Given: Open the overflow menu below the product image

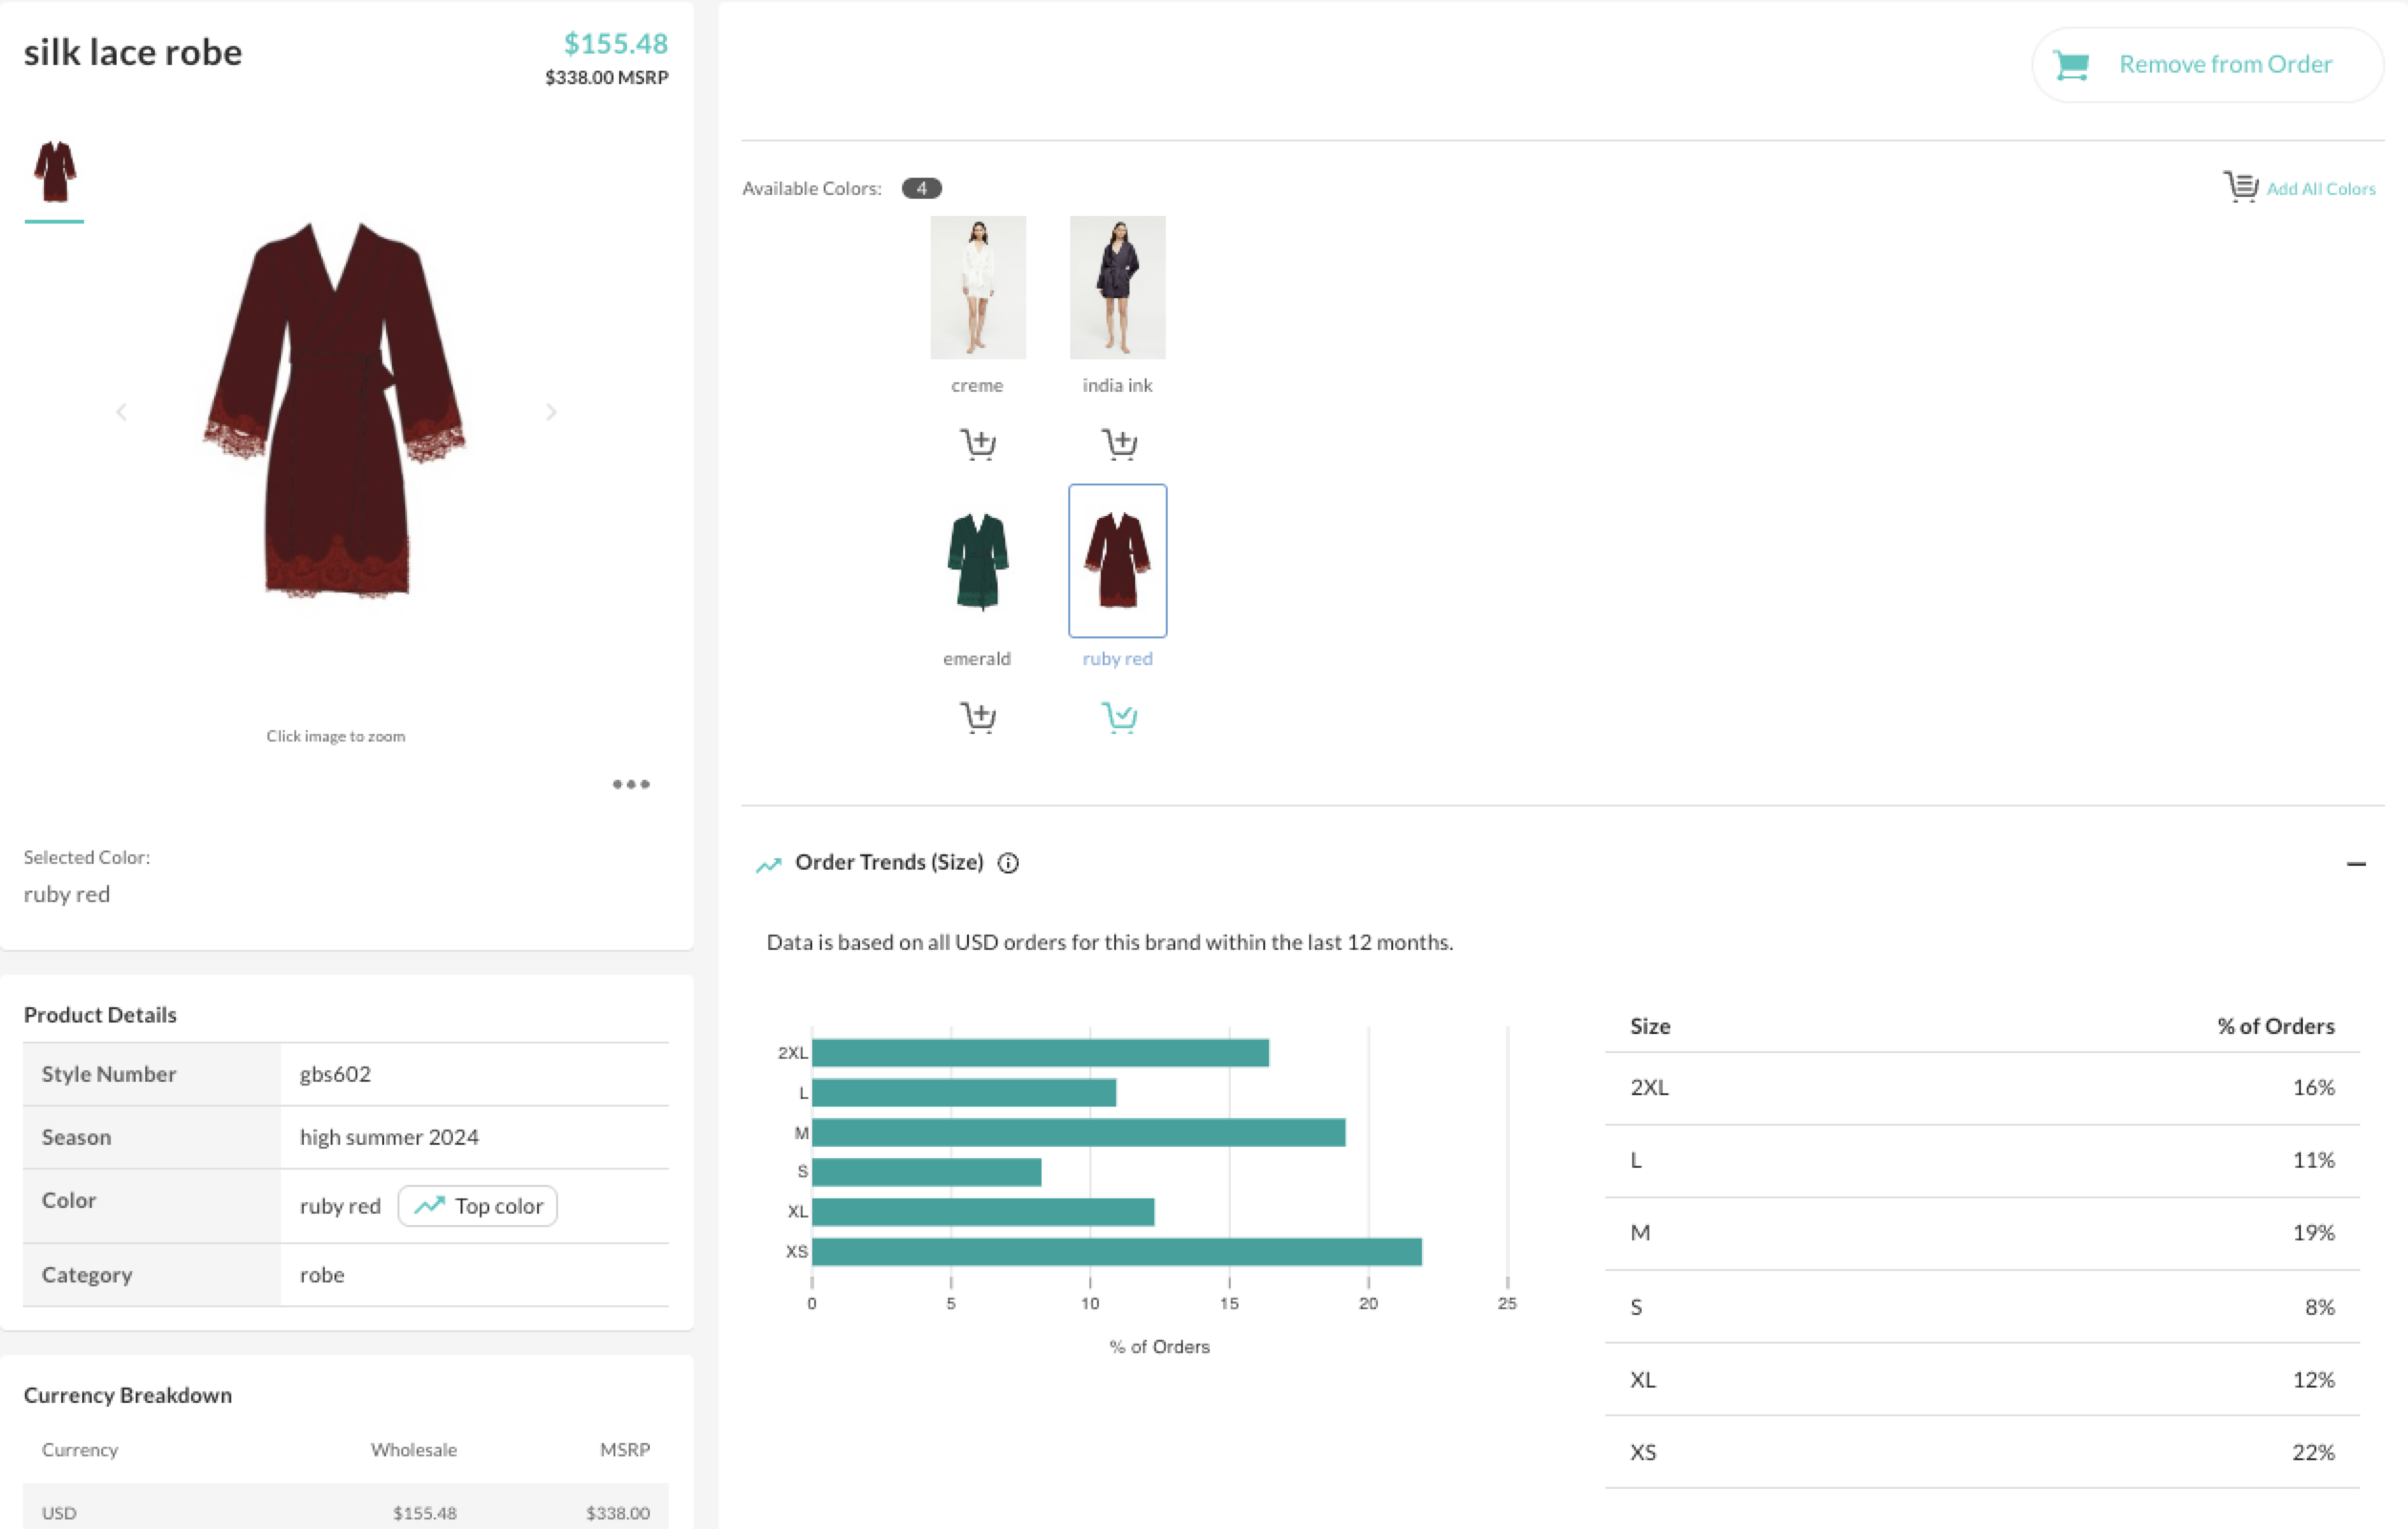Looking at the screenshot, I should click(x=630, y=784).
